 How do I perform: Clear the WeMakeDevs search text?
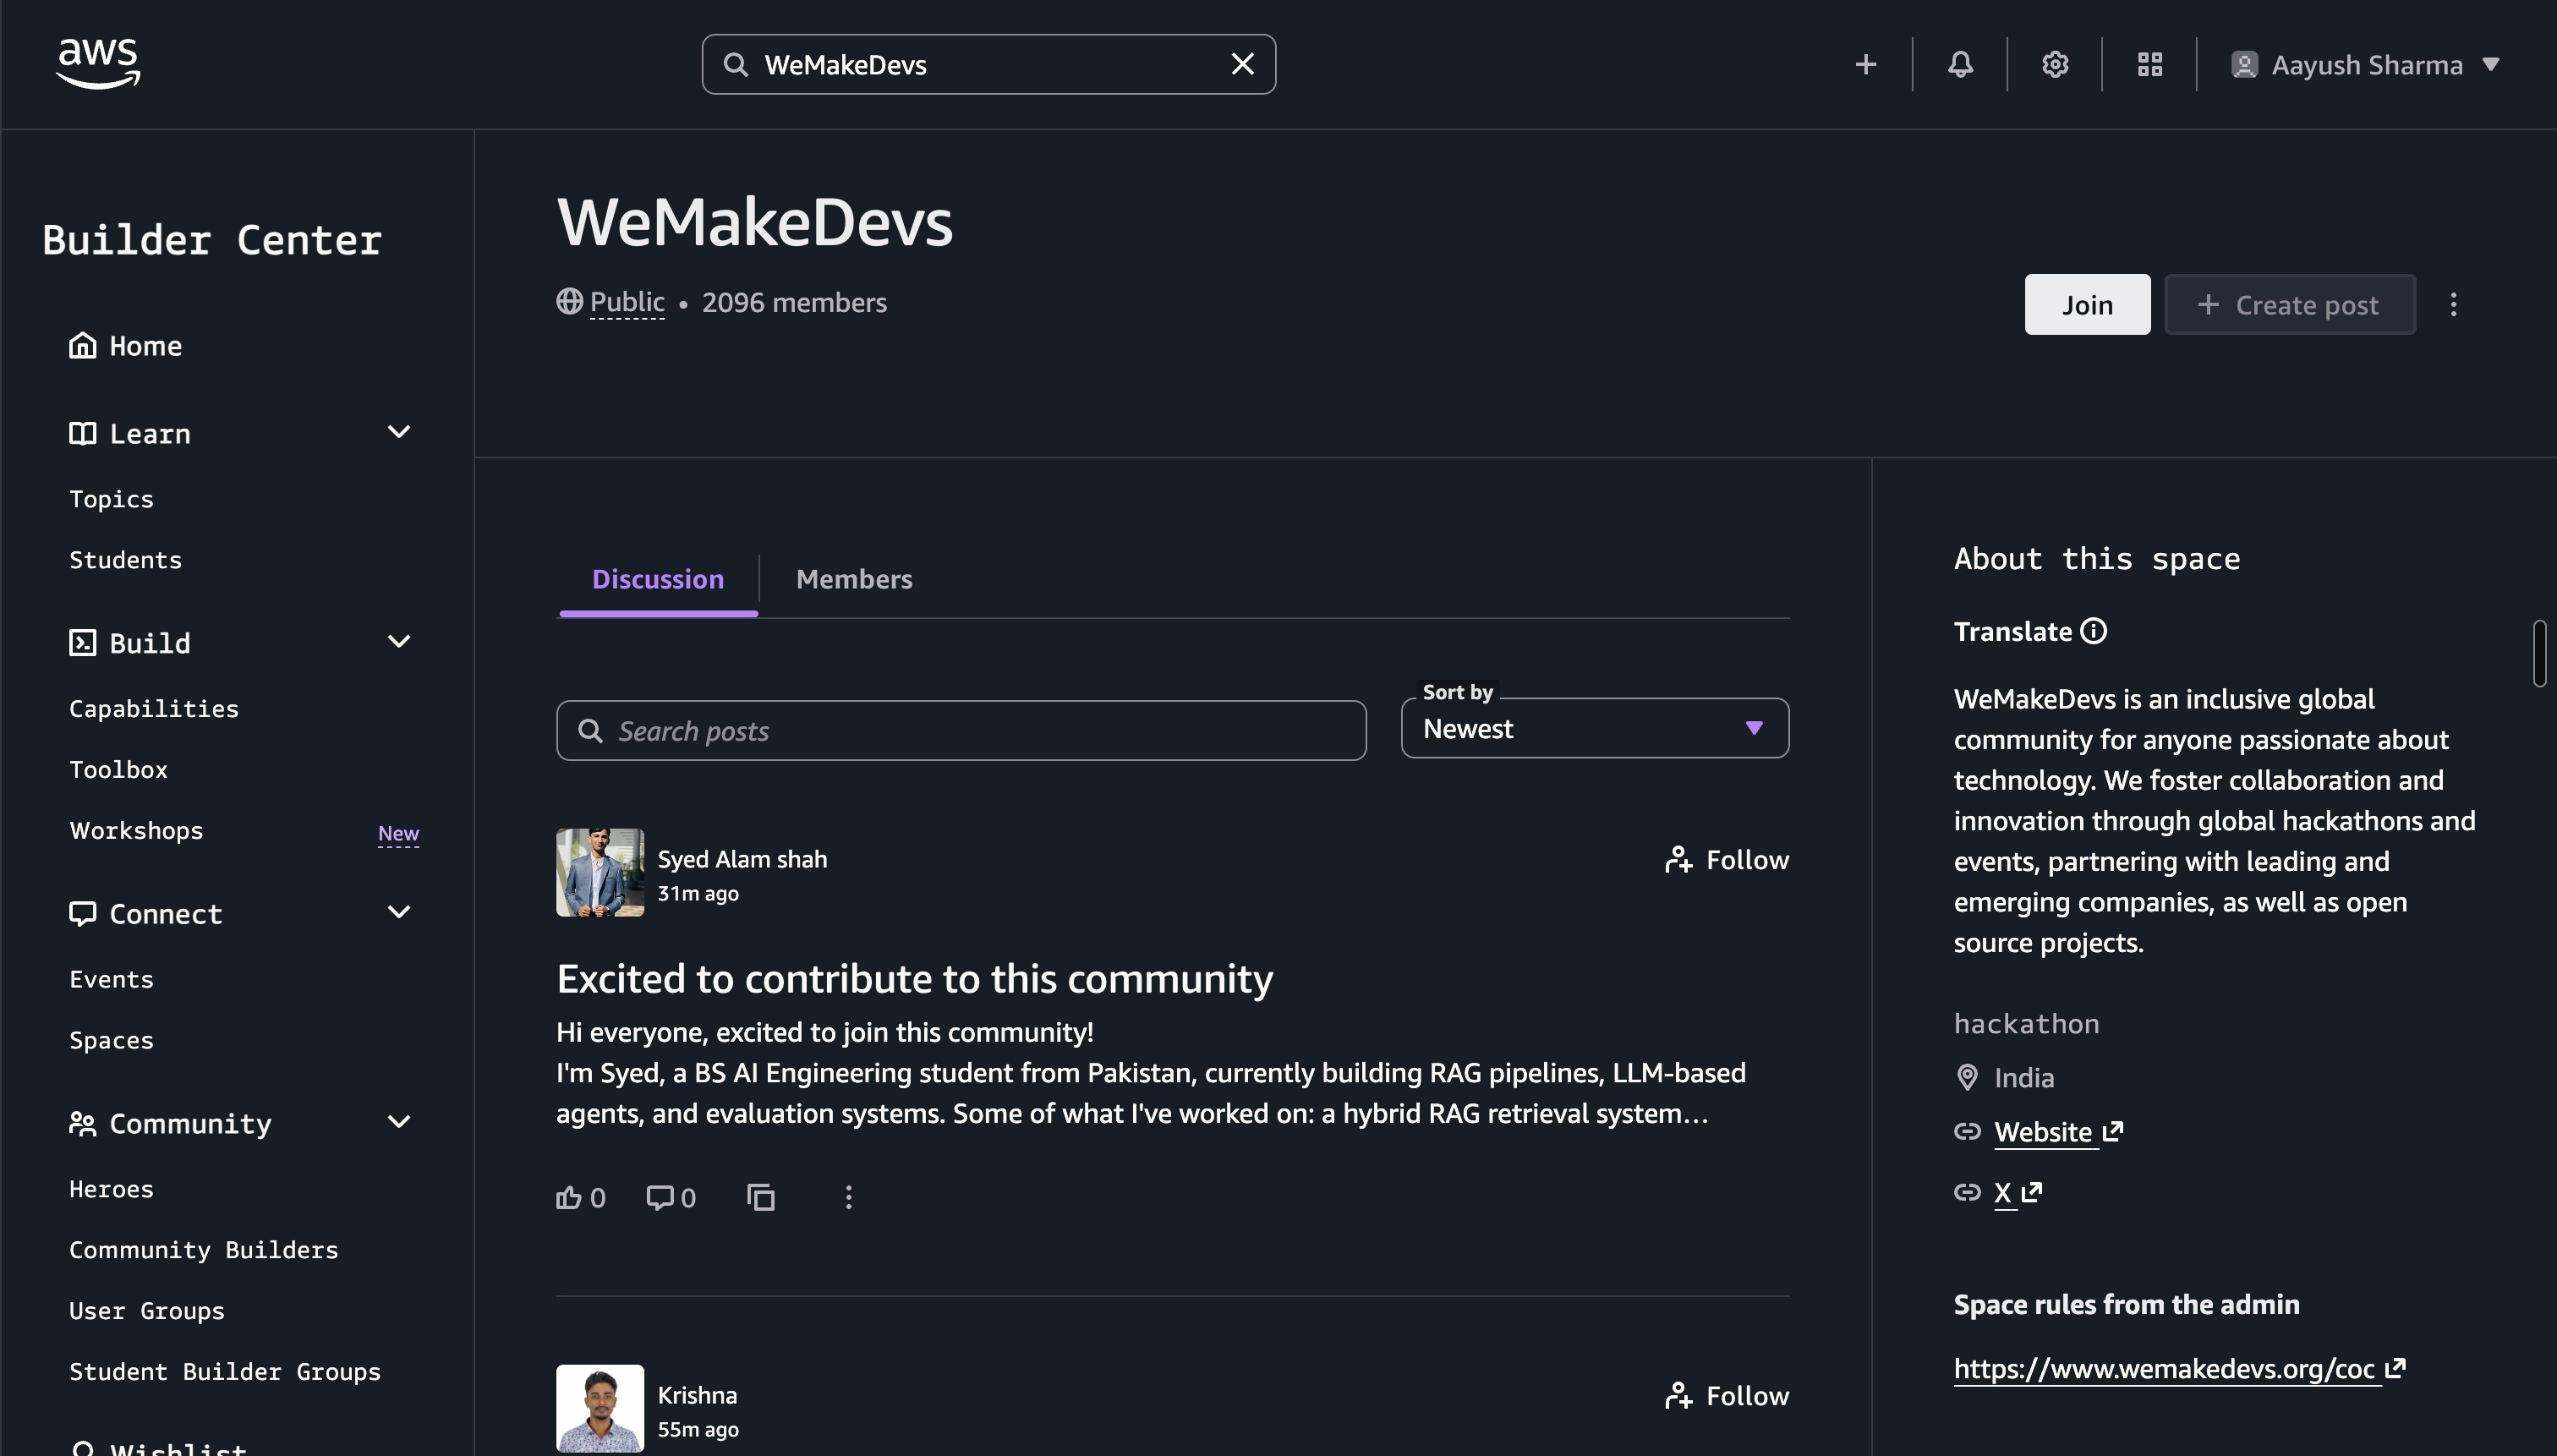coord(1242,64)
